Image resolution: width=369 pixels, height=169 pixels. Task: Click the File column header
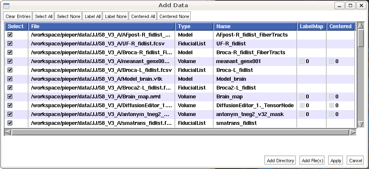pyautogui.click(x=101, y=26)
